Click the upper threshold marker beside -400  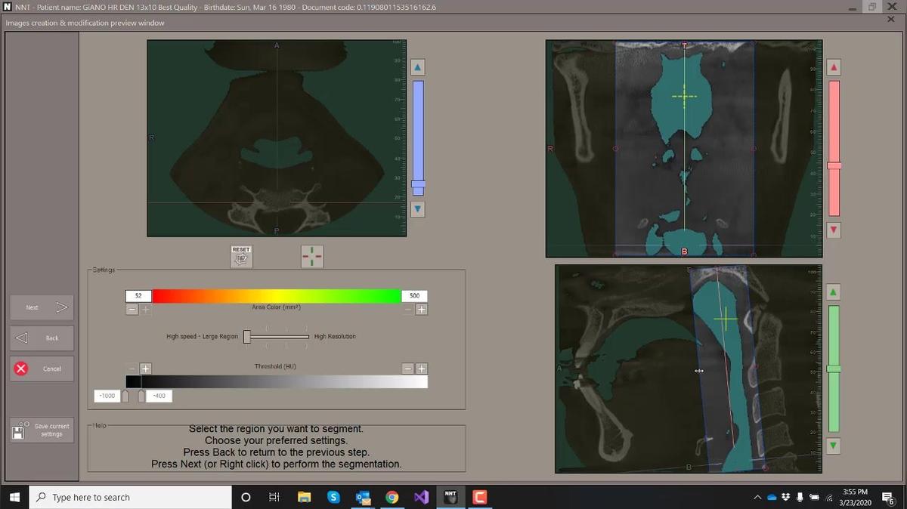[141, 396]
